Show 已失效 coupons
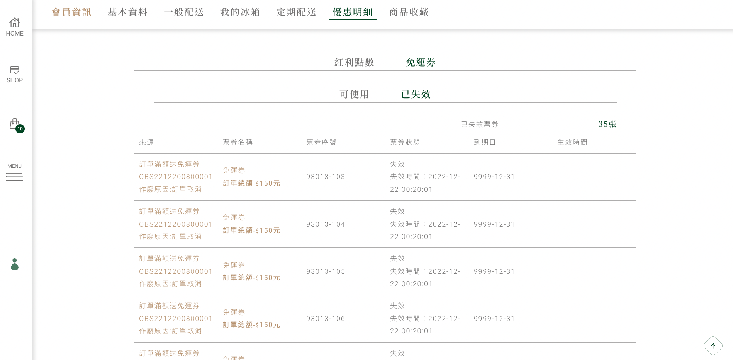The height and width of the screenshot is (360, 733). 416,94
